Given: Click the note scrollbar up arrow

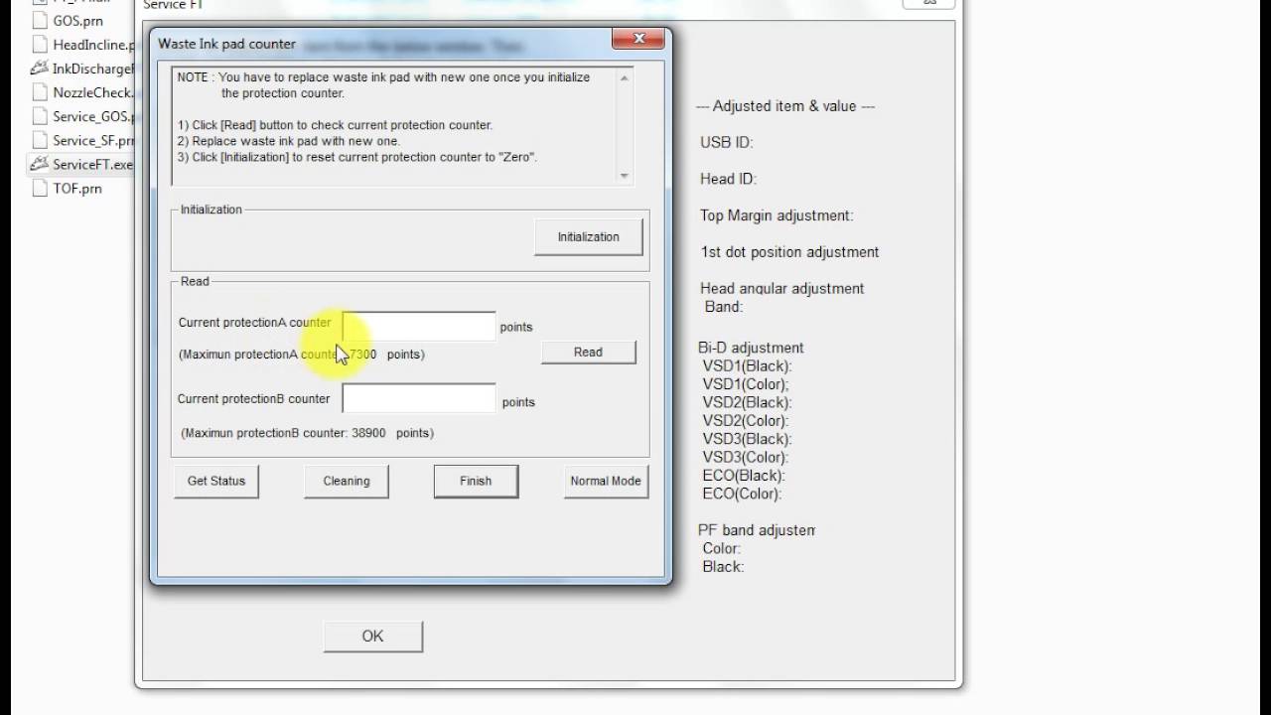Looking at the screenshot, I should click(x=624, y=78).
